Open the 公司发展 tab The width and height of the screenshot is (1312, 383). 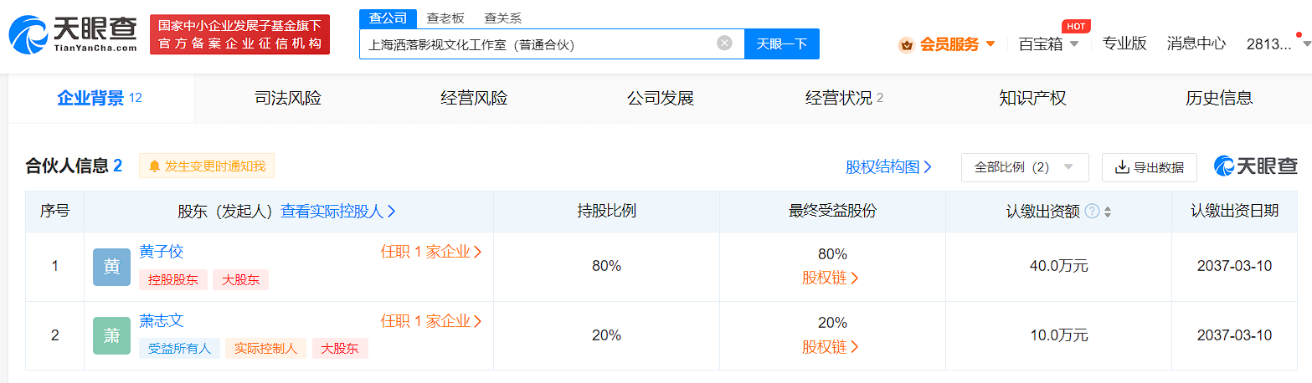click(x=661, y=98)
